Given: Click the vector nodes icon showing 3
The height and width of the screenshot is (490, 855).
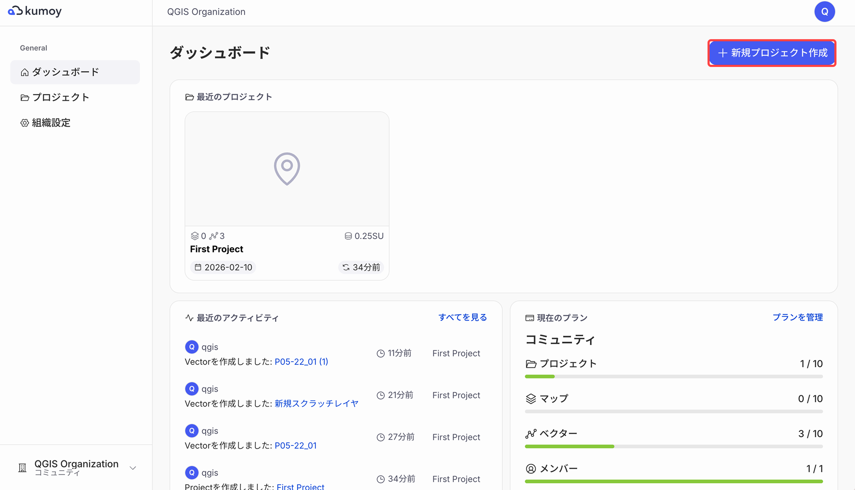Looking at the screenshot, I should pos(214,235).
